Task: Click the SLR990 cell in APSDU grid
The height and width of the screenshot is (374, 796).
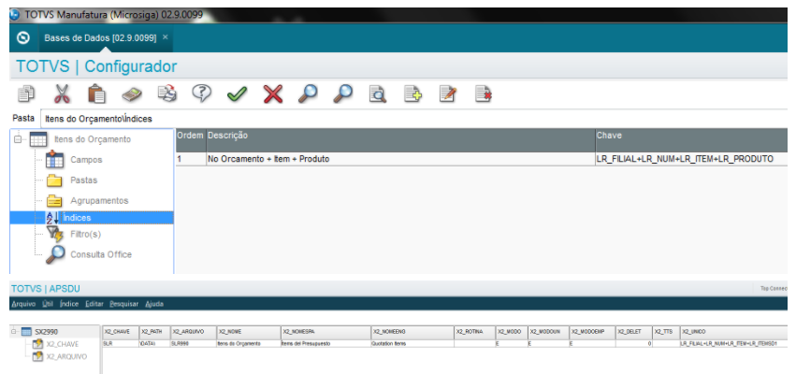Action: (x=194, y=343)
